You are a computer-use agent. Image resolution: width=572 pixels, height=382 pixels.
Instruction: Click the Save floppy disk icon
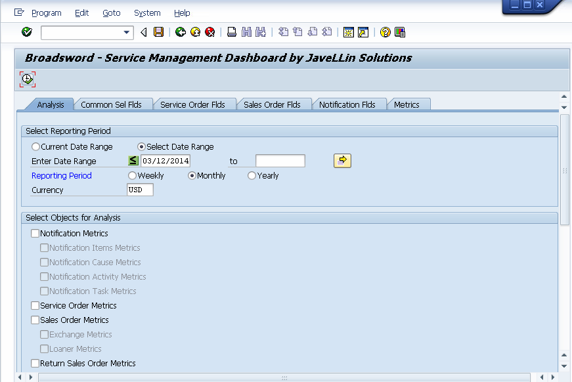coord(159,32)
